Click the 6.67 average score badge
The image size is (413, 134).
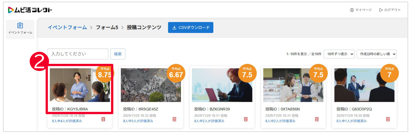[x=176, y=73]
